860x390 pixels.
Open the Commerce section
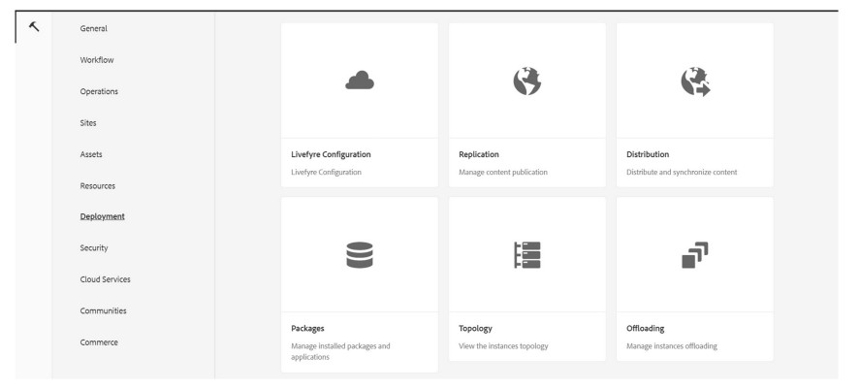[99, 342]
